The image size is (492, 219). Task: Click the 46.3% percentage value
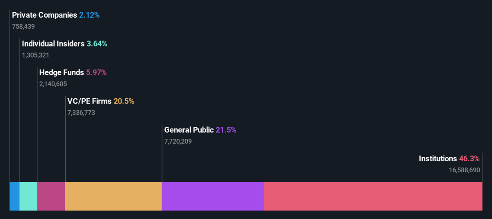469,158
